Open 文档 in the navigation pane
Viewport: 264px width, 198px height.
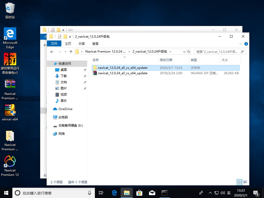tap(64, 82)
